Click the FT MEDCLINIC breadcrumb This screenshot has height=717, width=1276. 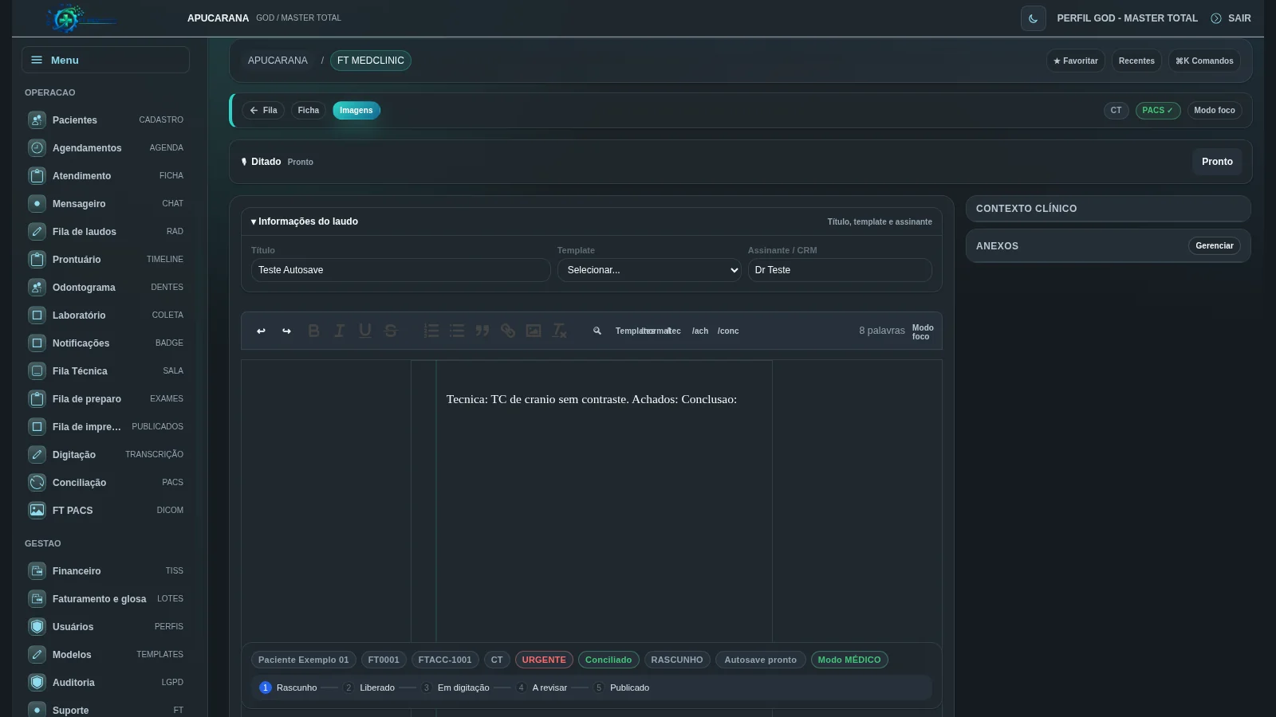tap(371, 61)
